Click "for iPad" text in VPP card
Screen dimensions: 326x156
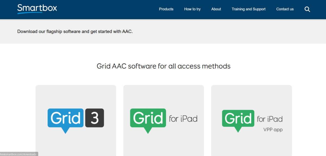(x=270, y=119)
